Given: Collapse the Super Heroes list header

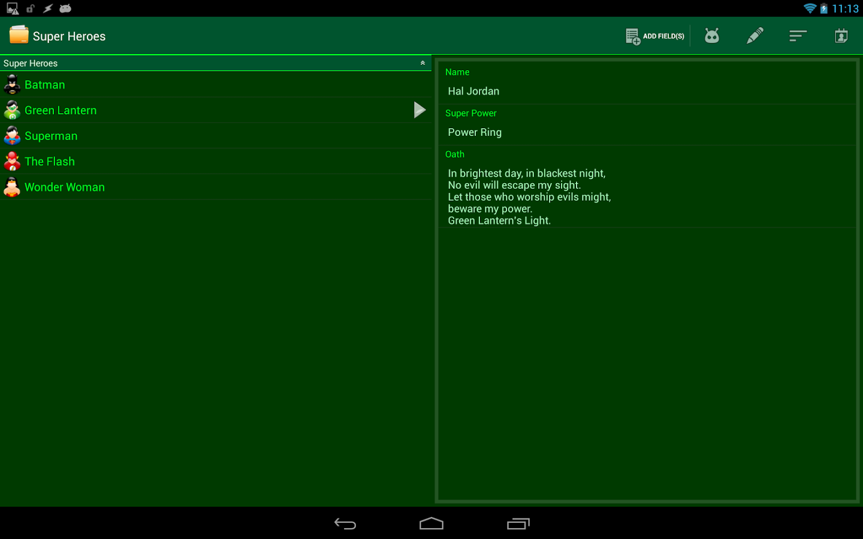Looking at the screenshot, I should [216, 63].
